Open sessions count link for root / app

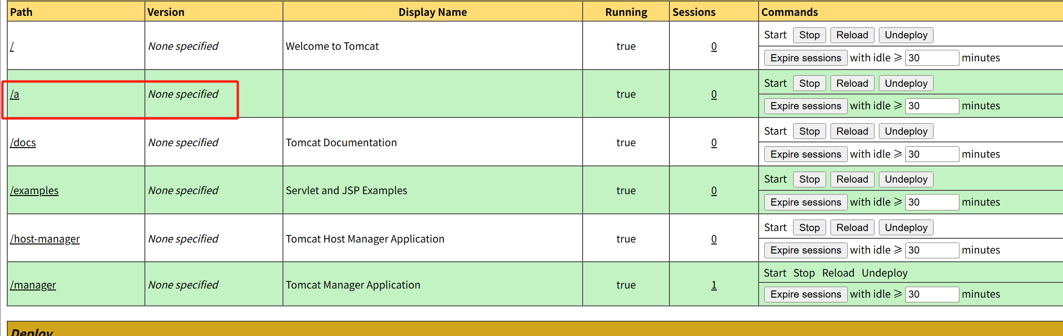[714, 46]
